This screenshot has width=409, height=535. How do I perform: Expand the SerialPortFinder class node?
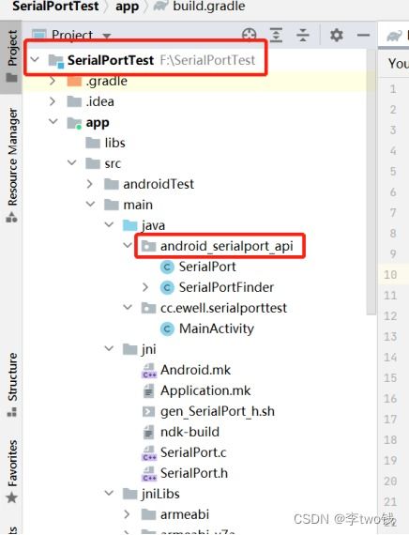tap(145, 287)
